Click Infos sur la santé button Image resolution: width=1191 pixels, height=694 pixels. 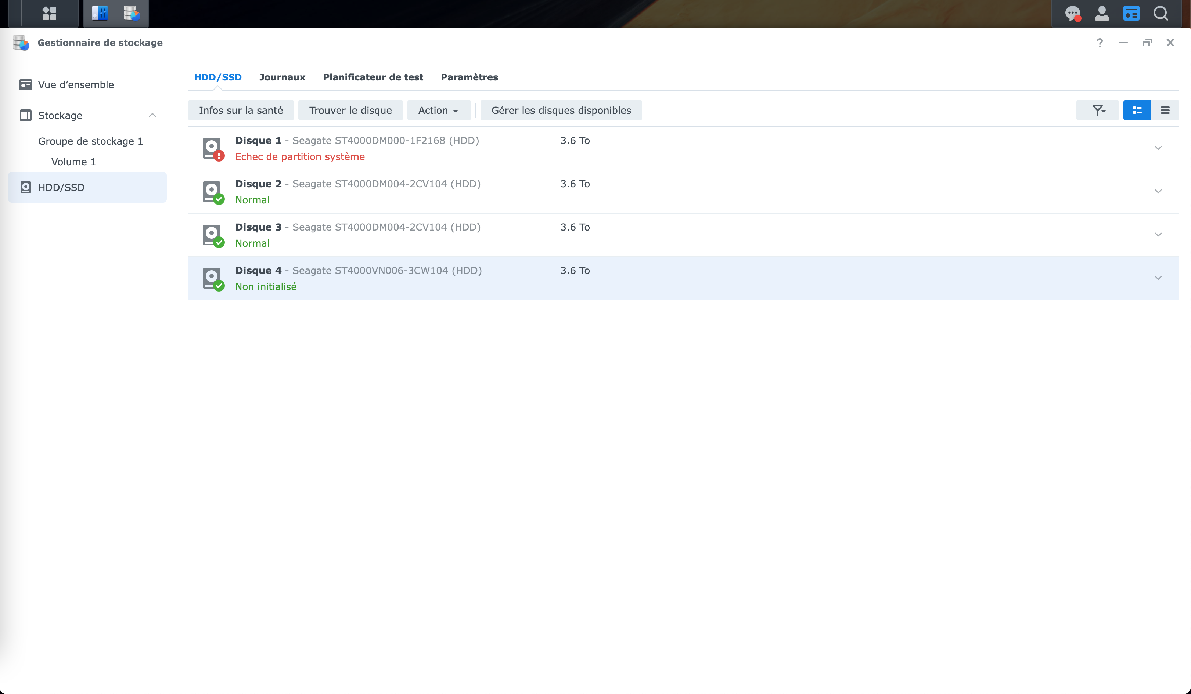click(x=241, y=110)
